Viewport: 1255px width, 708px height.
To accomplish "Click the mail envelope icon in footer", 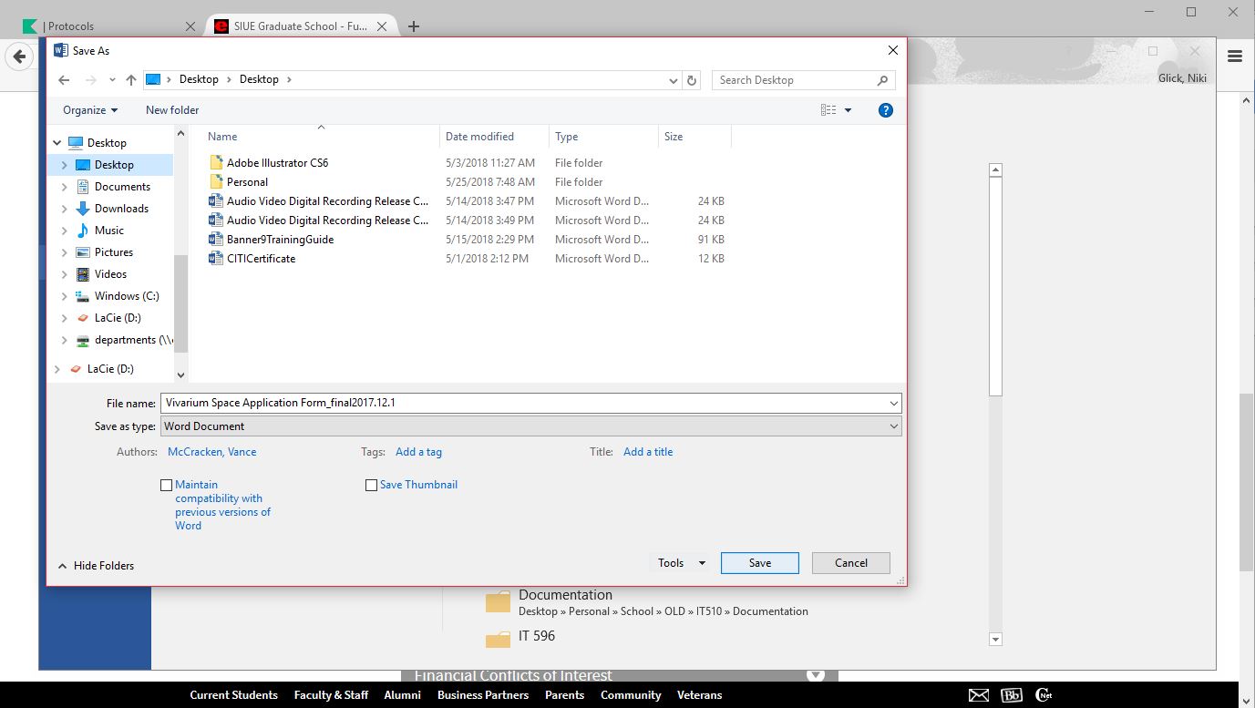I will coord(979,695).
